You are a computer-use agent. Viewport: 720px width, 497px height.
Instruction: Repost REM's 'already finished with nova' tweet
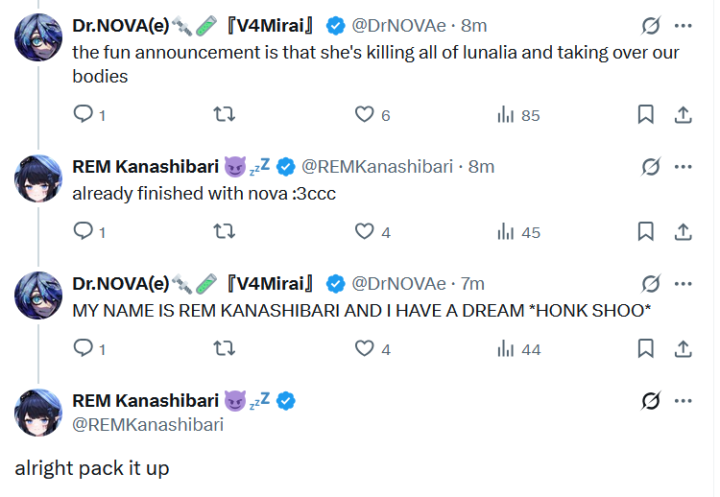coord(223,232)
